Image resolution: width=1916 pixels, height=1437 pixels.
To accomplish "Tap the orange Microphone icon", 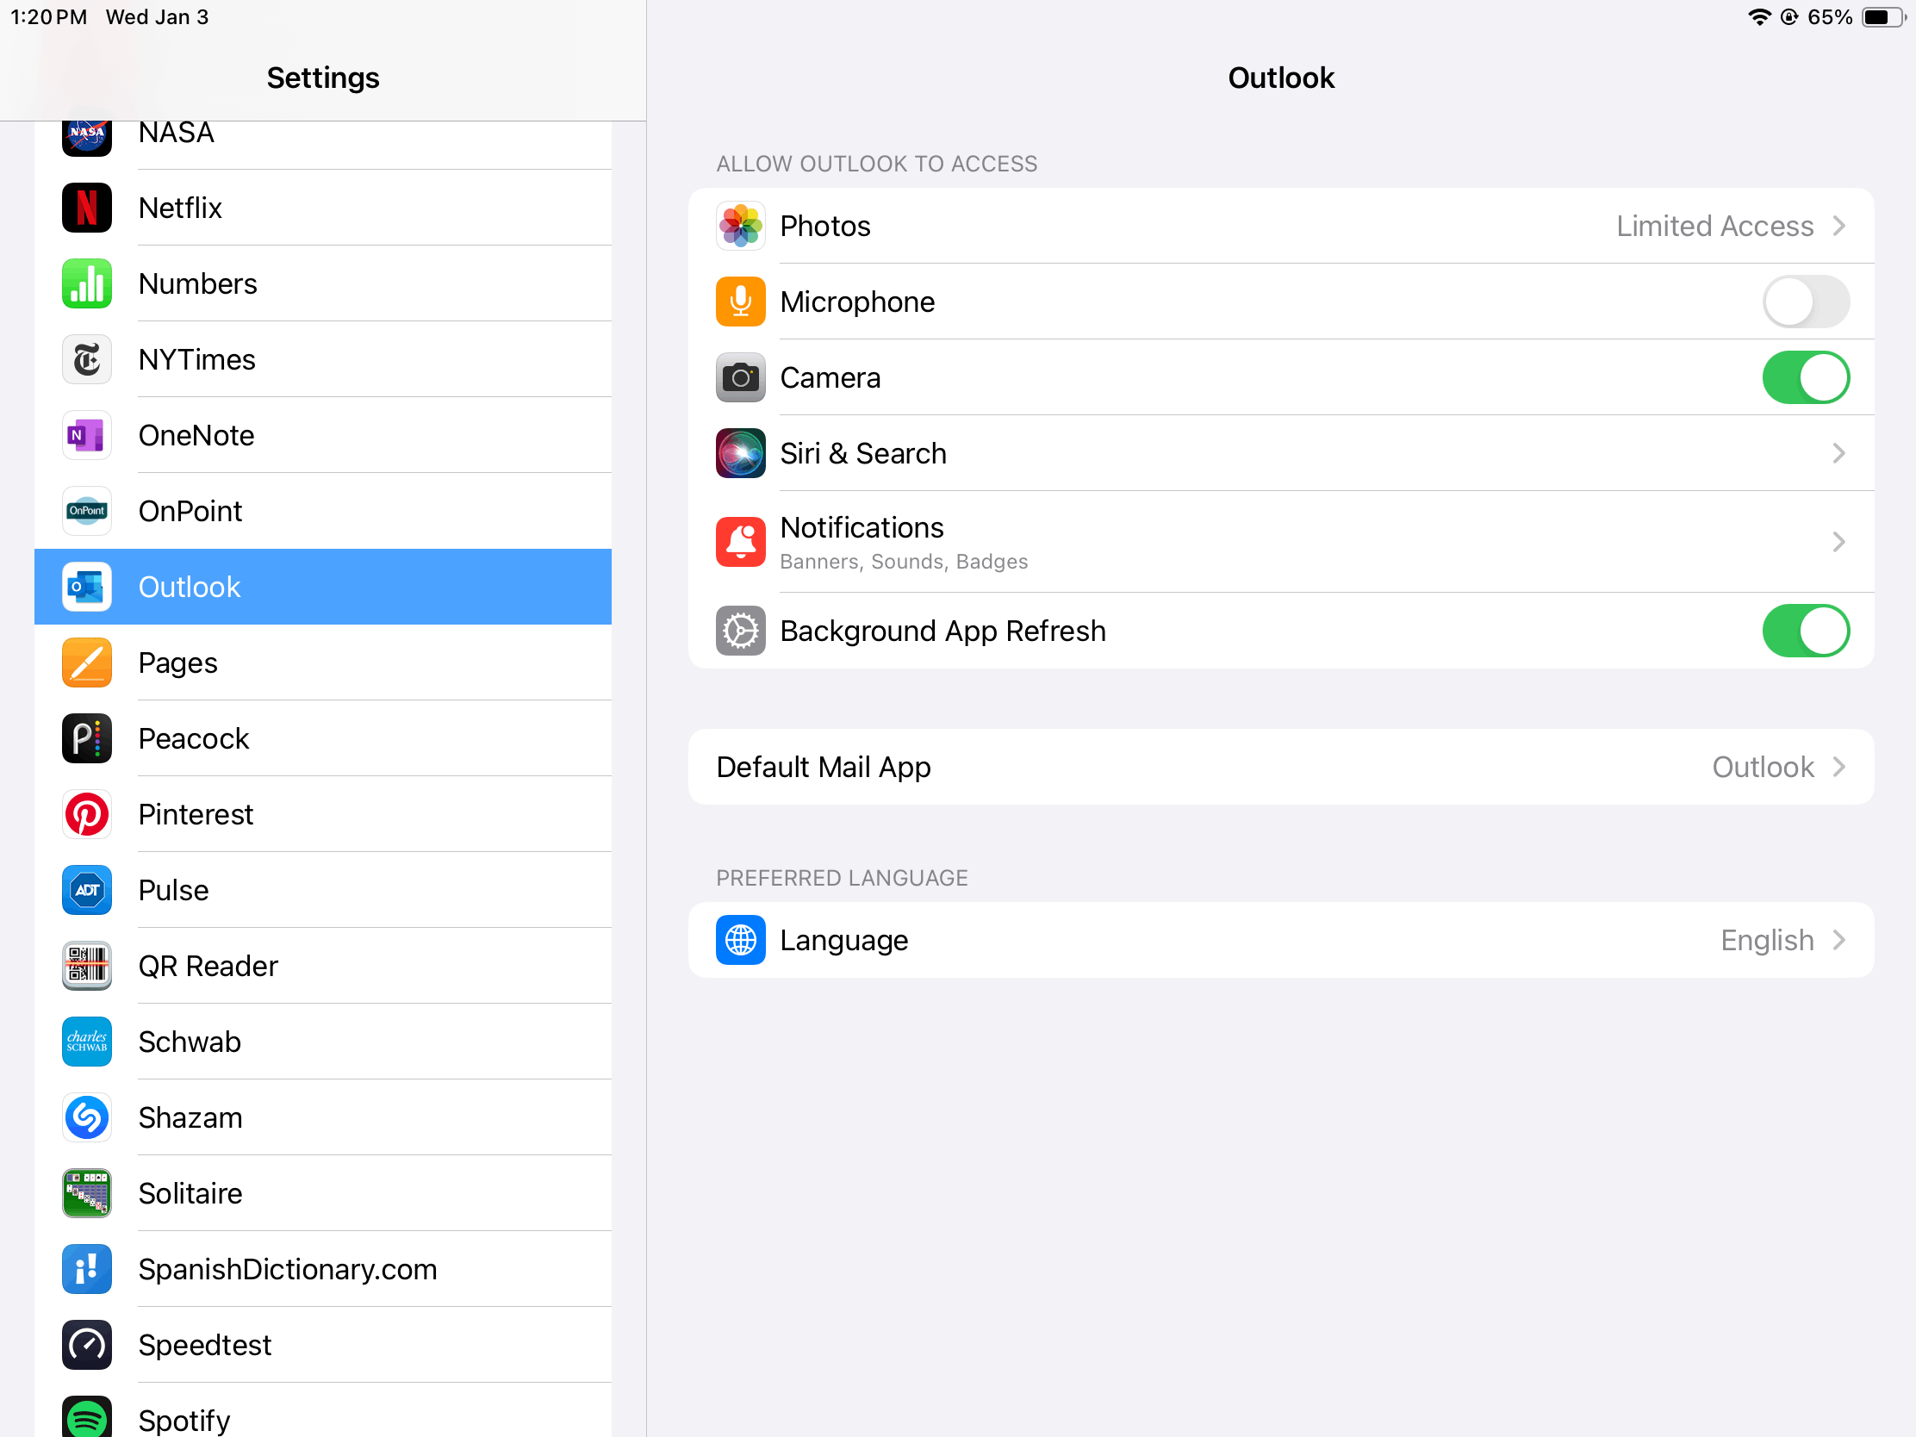I will (x=741, y=302).
